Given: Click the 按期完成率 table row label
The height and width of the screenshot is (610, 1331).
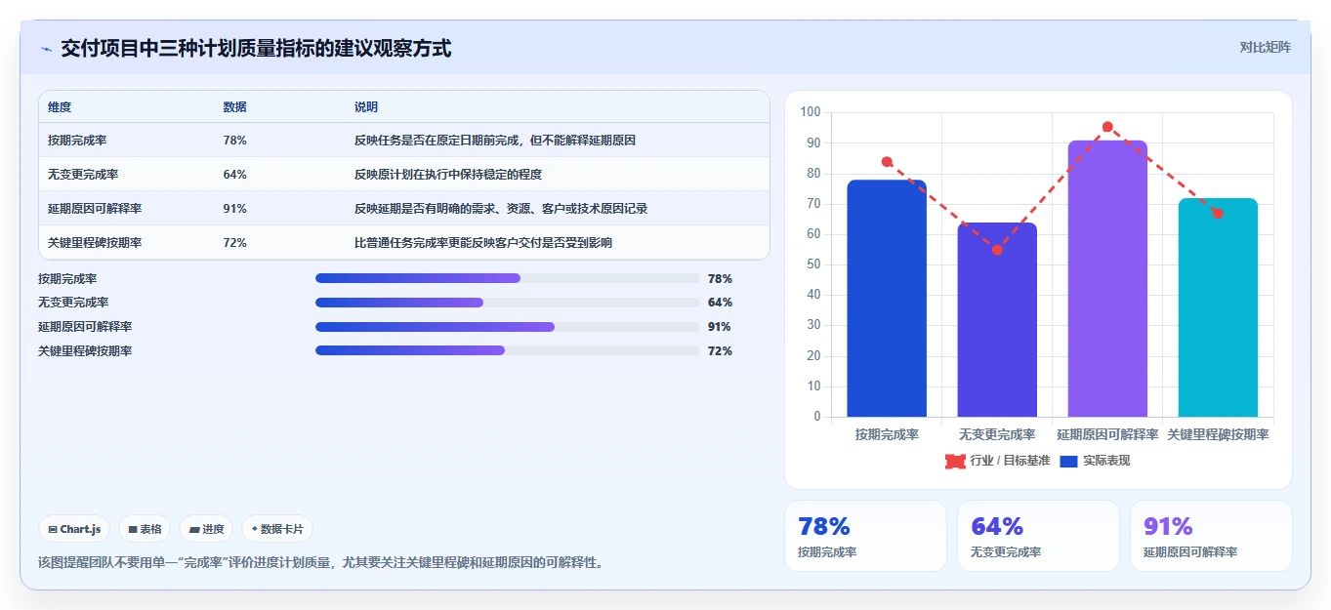Looking at the screenshot, I should point(77,141).
